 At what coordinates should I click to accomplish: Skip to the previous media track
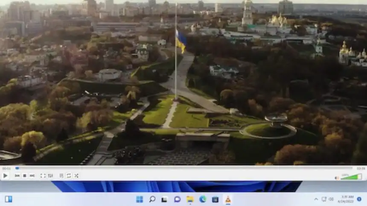[x=17, y=176]
